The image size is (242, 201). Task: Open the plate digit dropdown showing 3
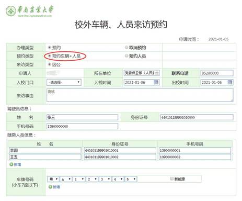coord(105,179)
